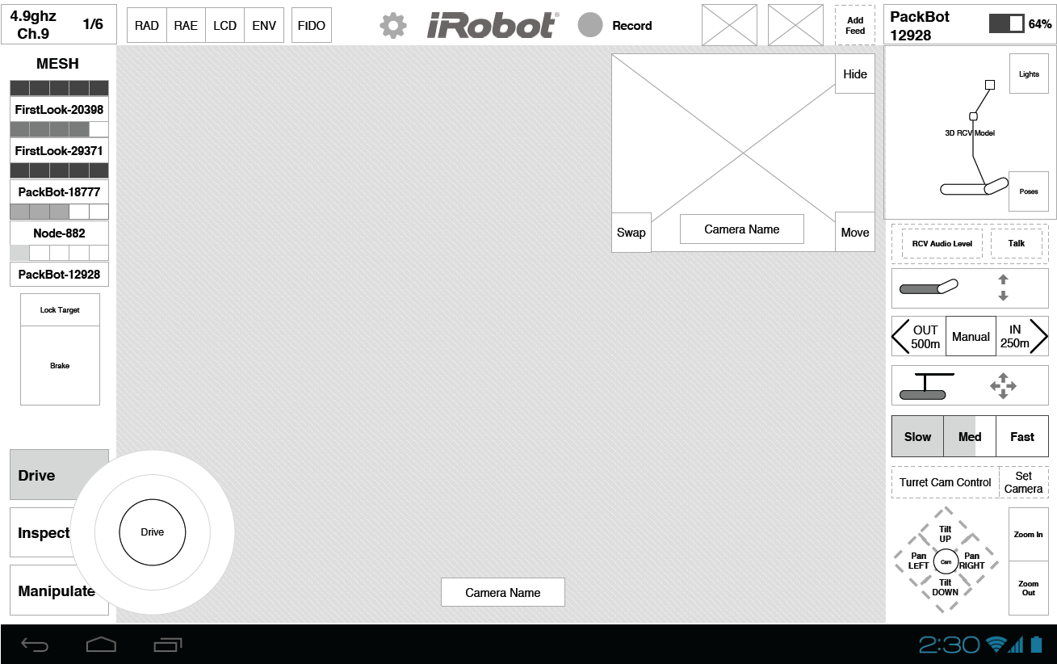Open the ENV sensor tab

pyautogui.click(x=264, y=26)
